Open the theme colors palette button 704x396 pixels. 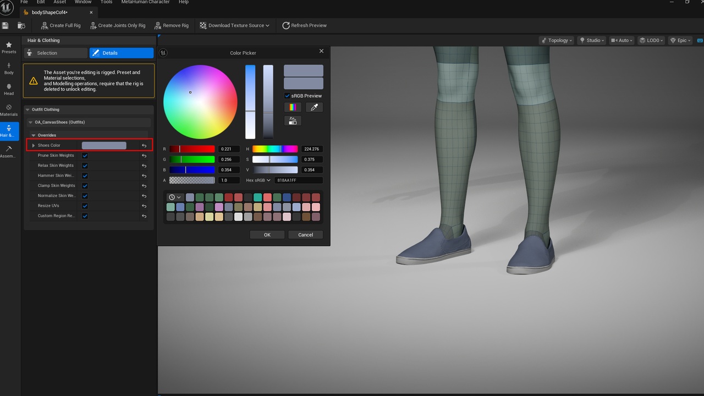pyautogui.click(x=293, y=120)
